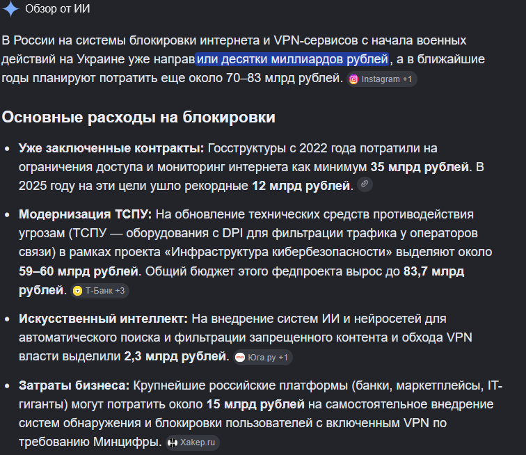The image size is (526, 455).
Task: Click bold text "Искусственный интеллект:"
Action: click(103, 319)
